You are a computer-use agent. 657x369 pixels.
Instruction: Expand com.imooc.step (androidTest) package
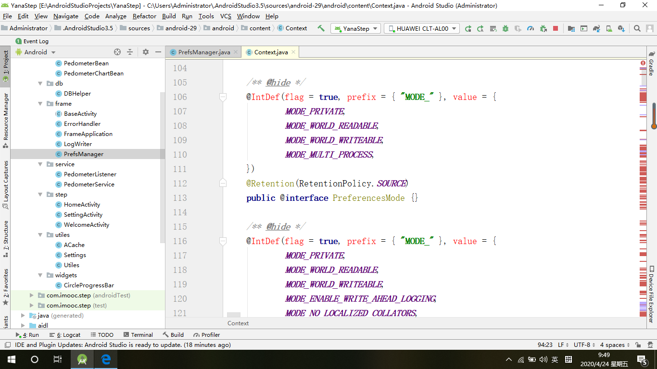(32, 295)
